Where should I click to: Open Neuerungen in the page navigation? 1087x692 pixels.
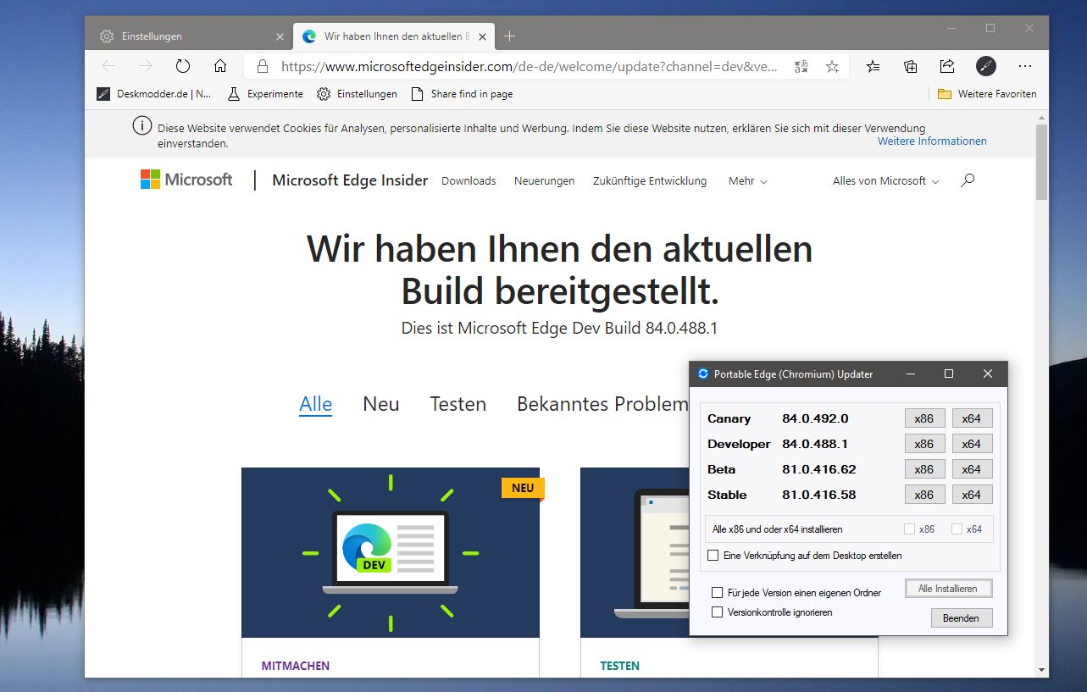coord(544,181)
